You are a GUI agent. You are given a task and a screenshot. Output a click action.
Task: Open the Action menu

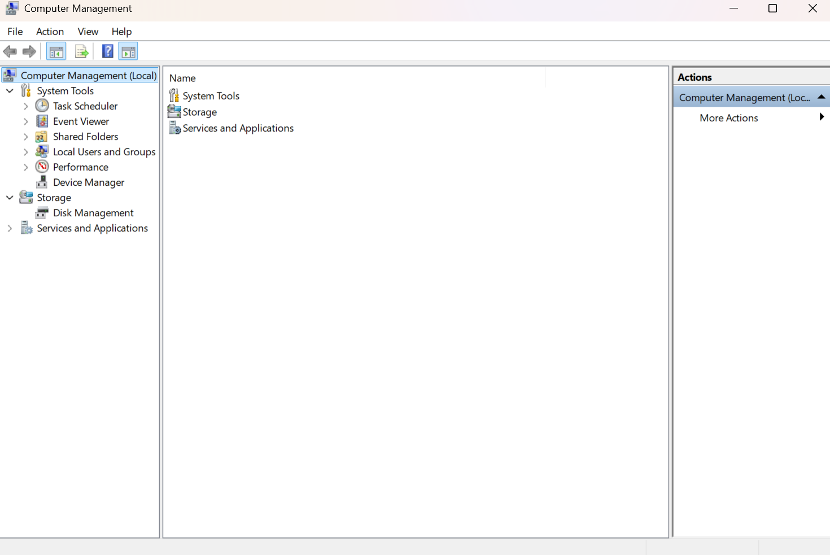point(50,31)
